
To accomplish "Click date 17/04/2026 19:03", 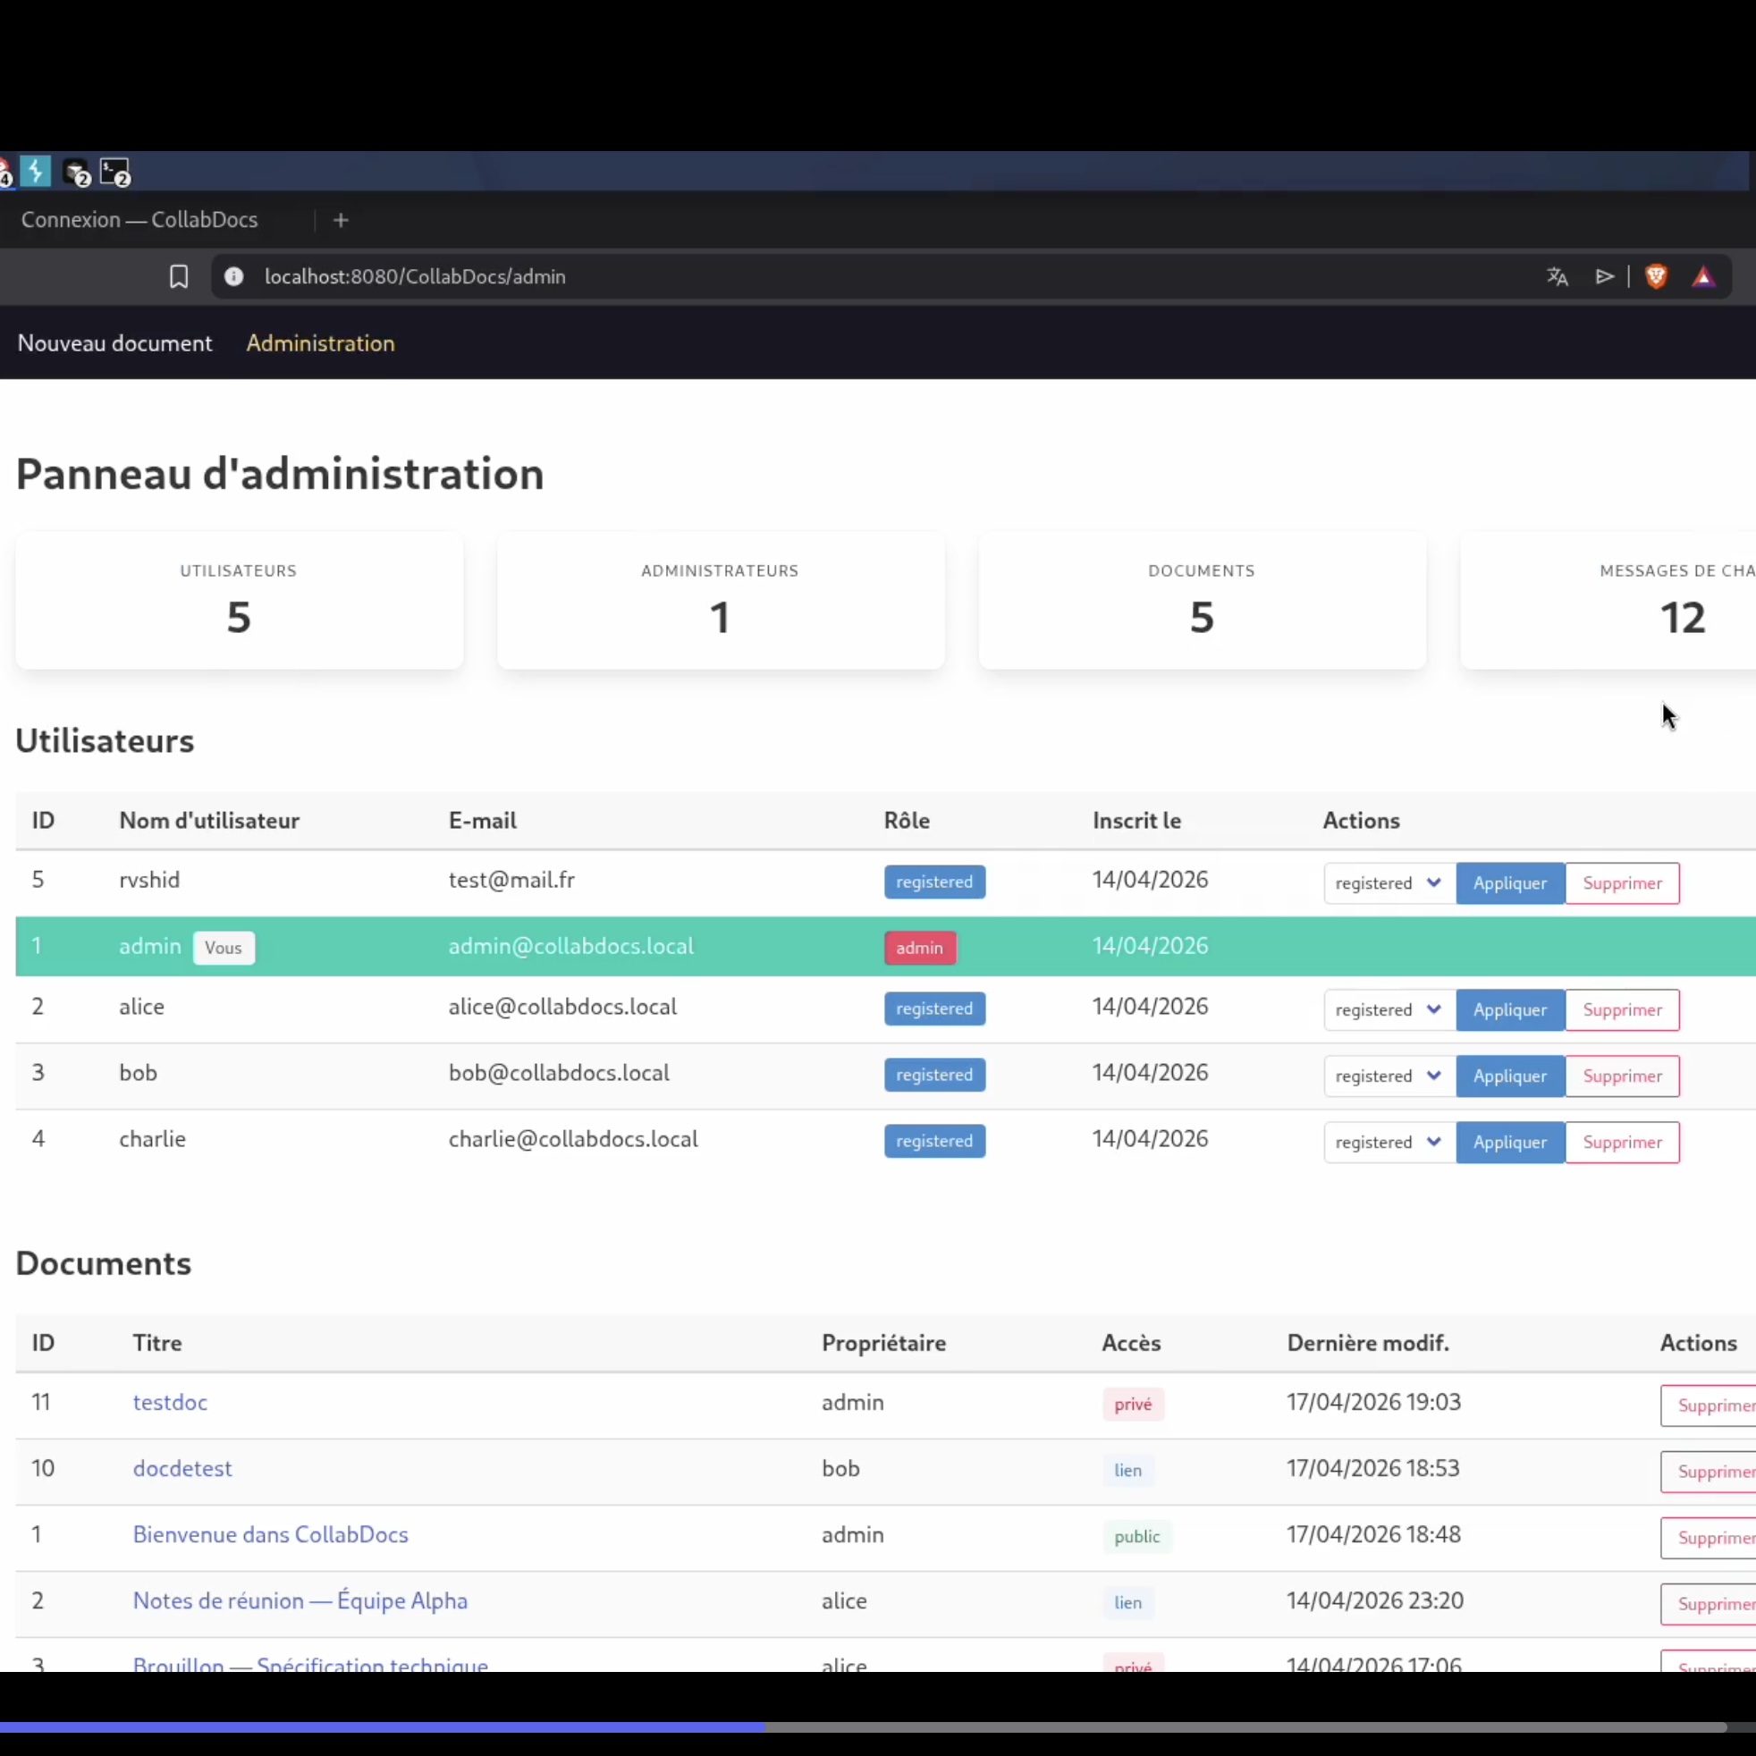I will coord(1374,1403).
